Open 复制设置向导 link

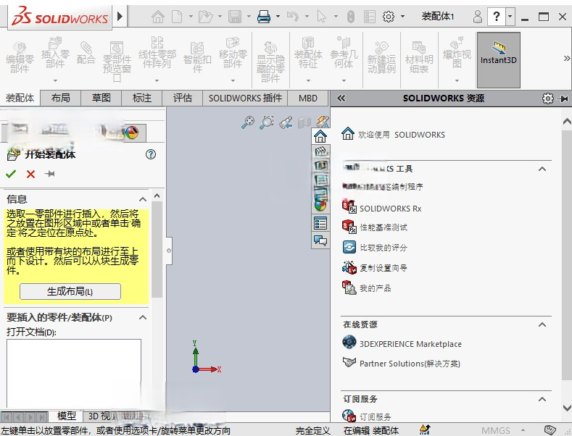(x=375, y=268)
